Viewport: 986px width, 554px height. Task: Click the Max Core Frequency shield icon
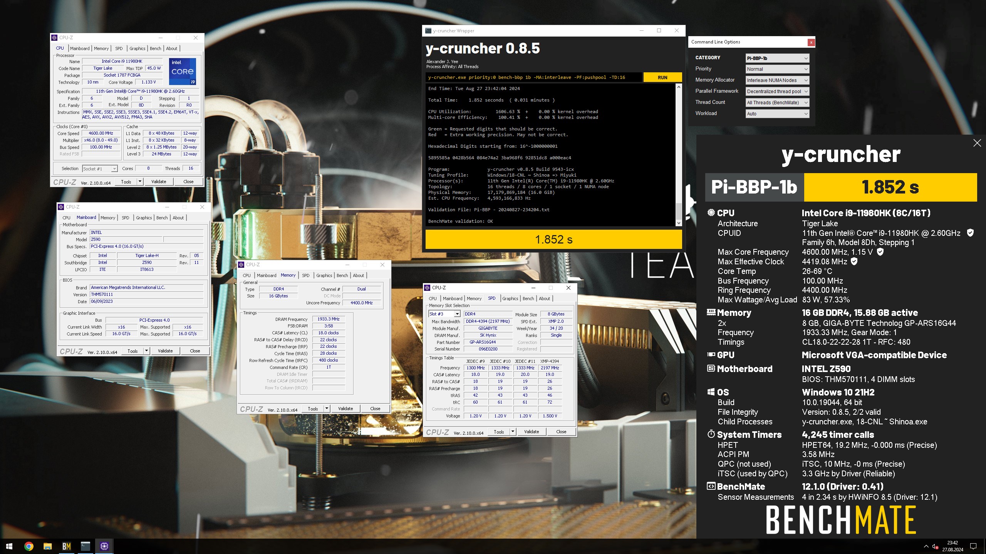coord(880,252)
